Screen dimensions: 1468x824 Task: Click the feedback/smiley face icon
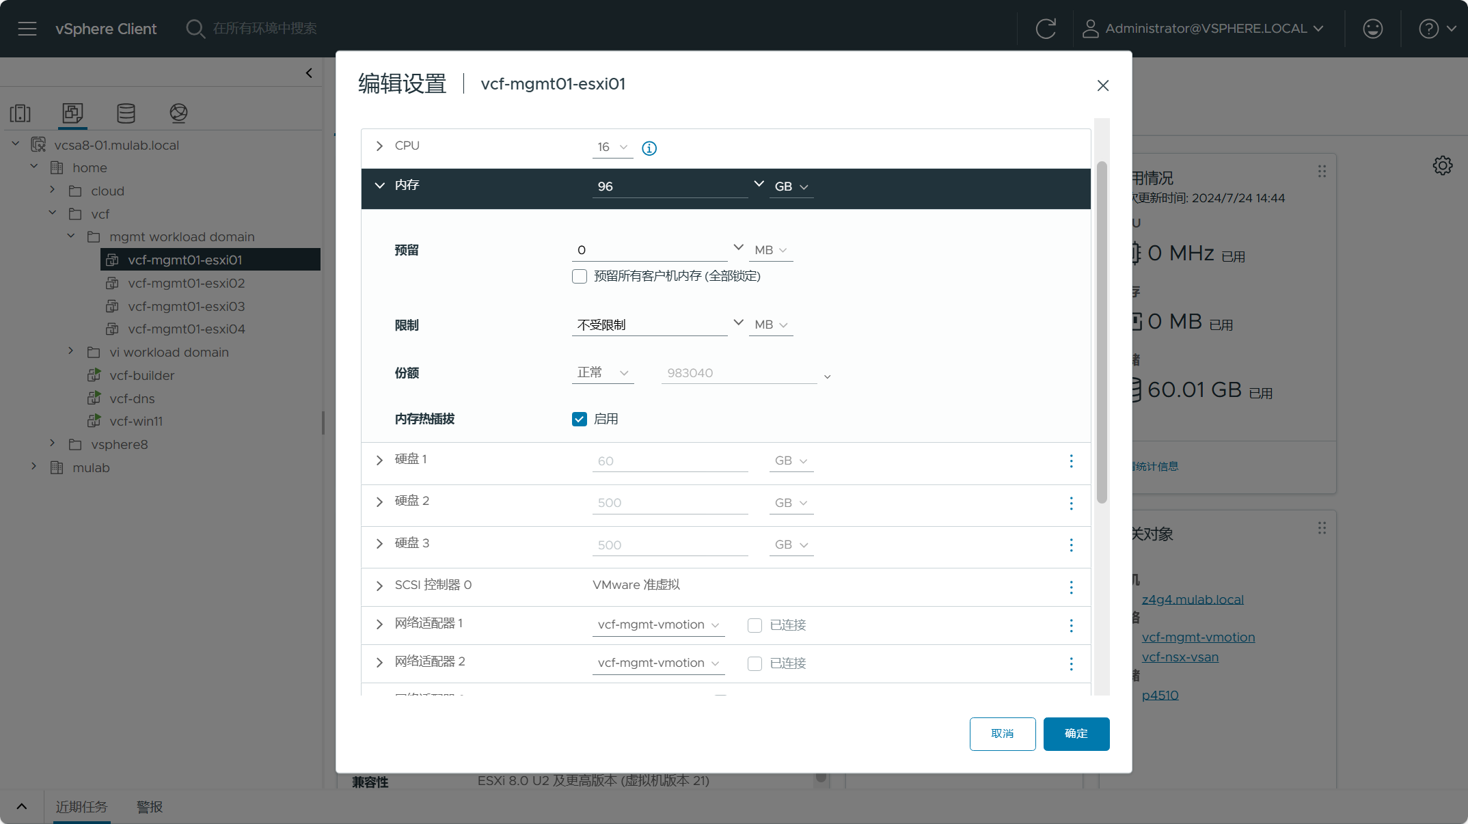[x=1373, y=28]
